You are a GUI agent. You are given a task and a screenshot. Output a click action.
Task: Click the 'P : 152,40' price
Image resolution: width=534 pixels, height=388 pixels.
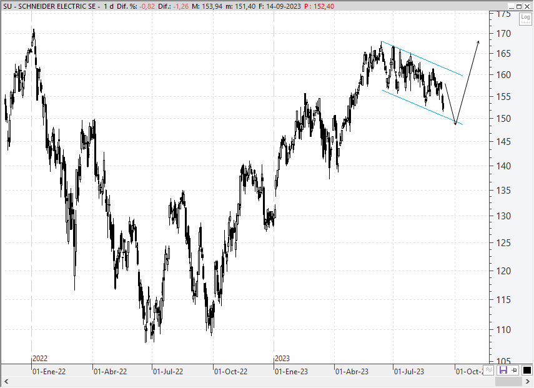319,6
